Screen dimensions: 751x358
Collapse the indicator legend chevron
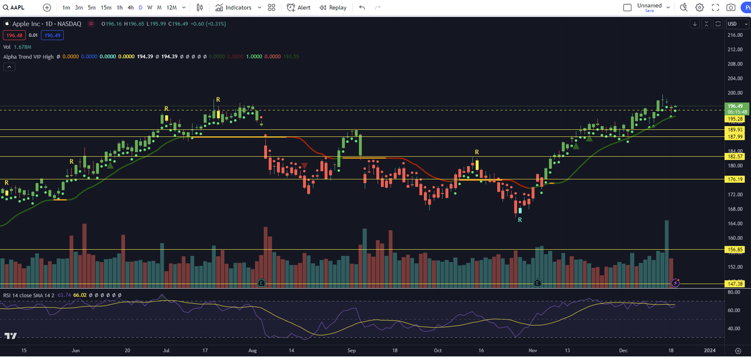pos(8,67)
